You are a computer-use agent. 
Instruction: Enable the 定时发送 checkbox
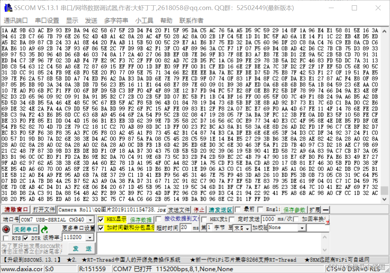(232, 219)
